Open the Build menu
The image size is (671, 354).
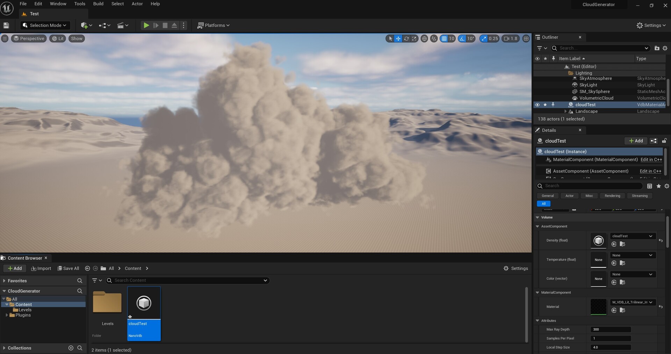pos(98,4)
